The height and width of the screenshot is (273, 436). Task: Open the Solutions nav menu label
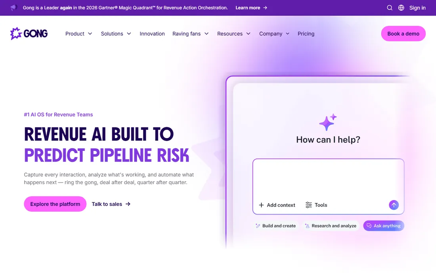pyautogui.click(x=112, y=34)
